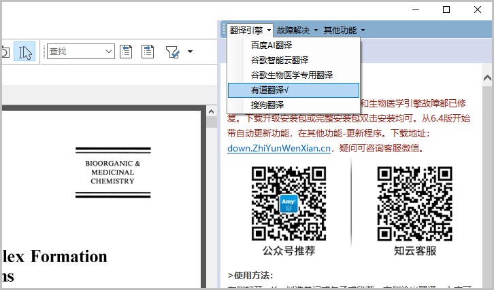Choose 搜狗翻译 engine

(x=293, y=105)
